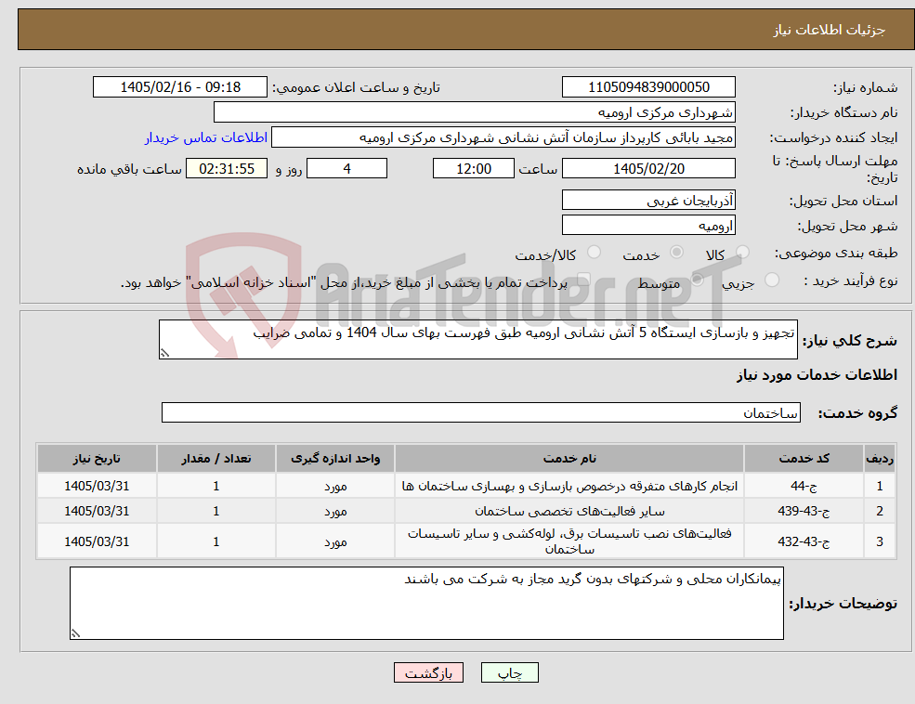This screenshot has height=704, width=915.
Task: Click the quantity 1 in row 3
Action: click(x=216, y=541)
